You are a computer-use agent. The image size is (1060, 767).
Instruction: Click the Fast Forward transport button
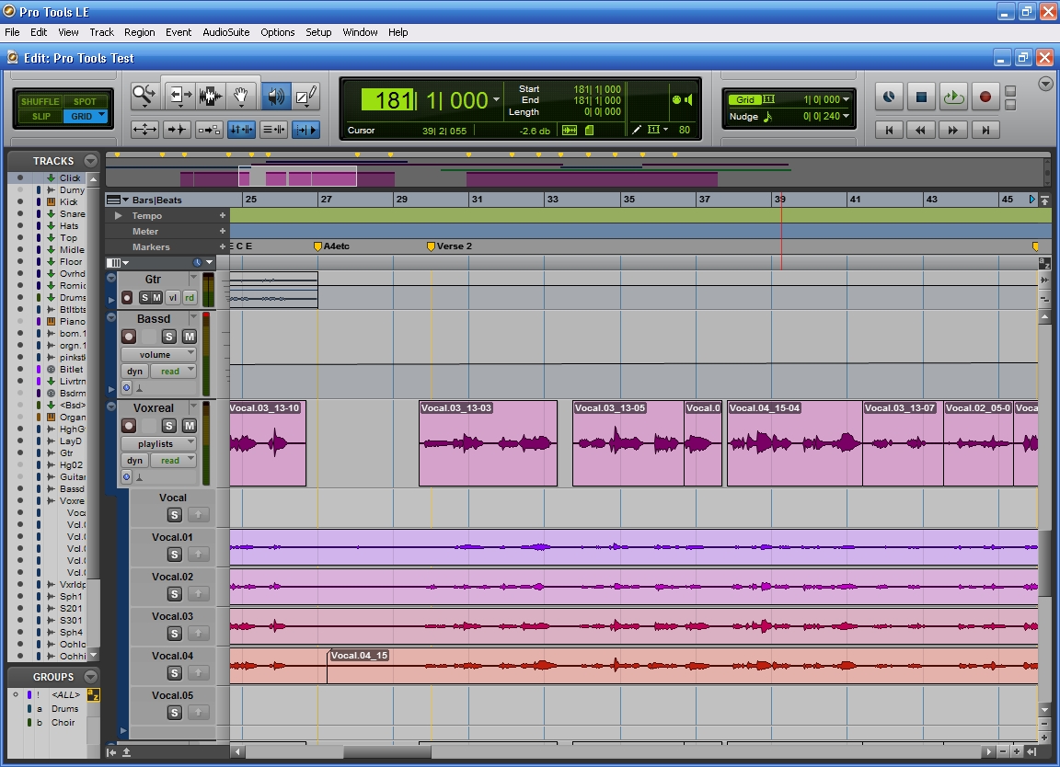click(953, 130)
